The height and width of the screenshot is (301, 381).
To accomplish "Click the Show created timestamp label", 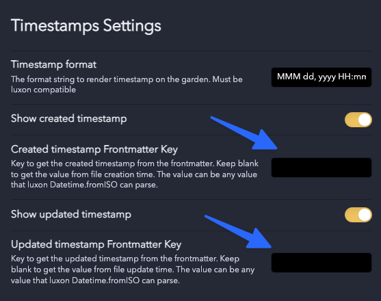I will tap(69, 119).
